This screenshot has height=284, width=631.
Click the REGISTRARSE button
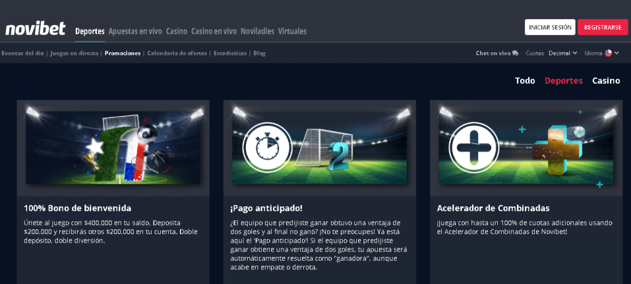tap(603, 27)
